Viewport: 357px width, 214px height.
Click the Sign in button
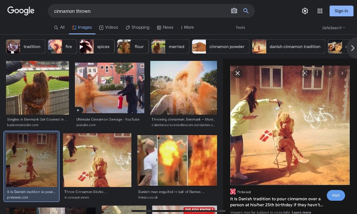coord(341,11)
